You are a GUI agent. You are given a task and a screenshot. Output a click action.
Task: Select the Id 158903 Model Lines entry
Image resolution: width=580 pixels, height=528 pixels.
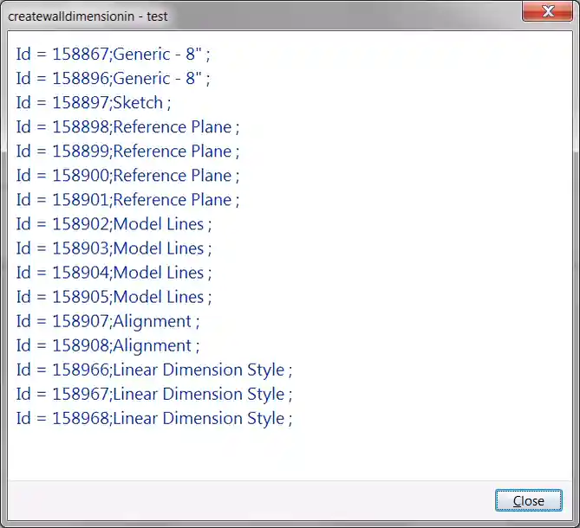tap(114, 248)
